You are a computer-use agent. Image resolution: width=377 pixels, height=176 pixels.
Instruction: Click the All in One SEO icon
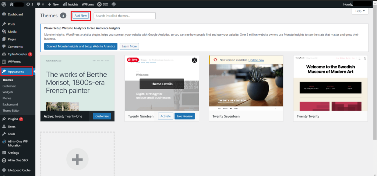pyautogui.click(x=4, y=160)
